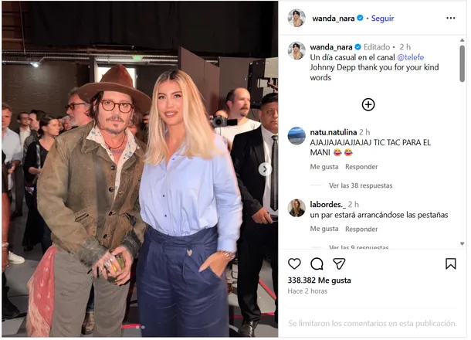Save the post with the bookmark icon
Image resolution: width=471 pixels, height=340 pixels.
[x=451, y=263]
